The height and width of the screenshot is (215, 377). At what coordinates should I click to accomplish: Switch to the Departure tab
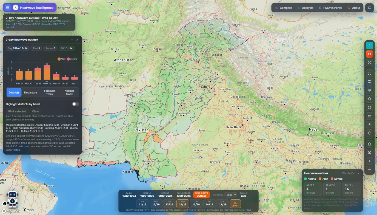coord(30,92)
